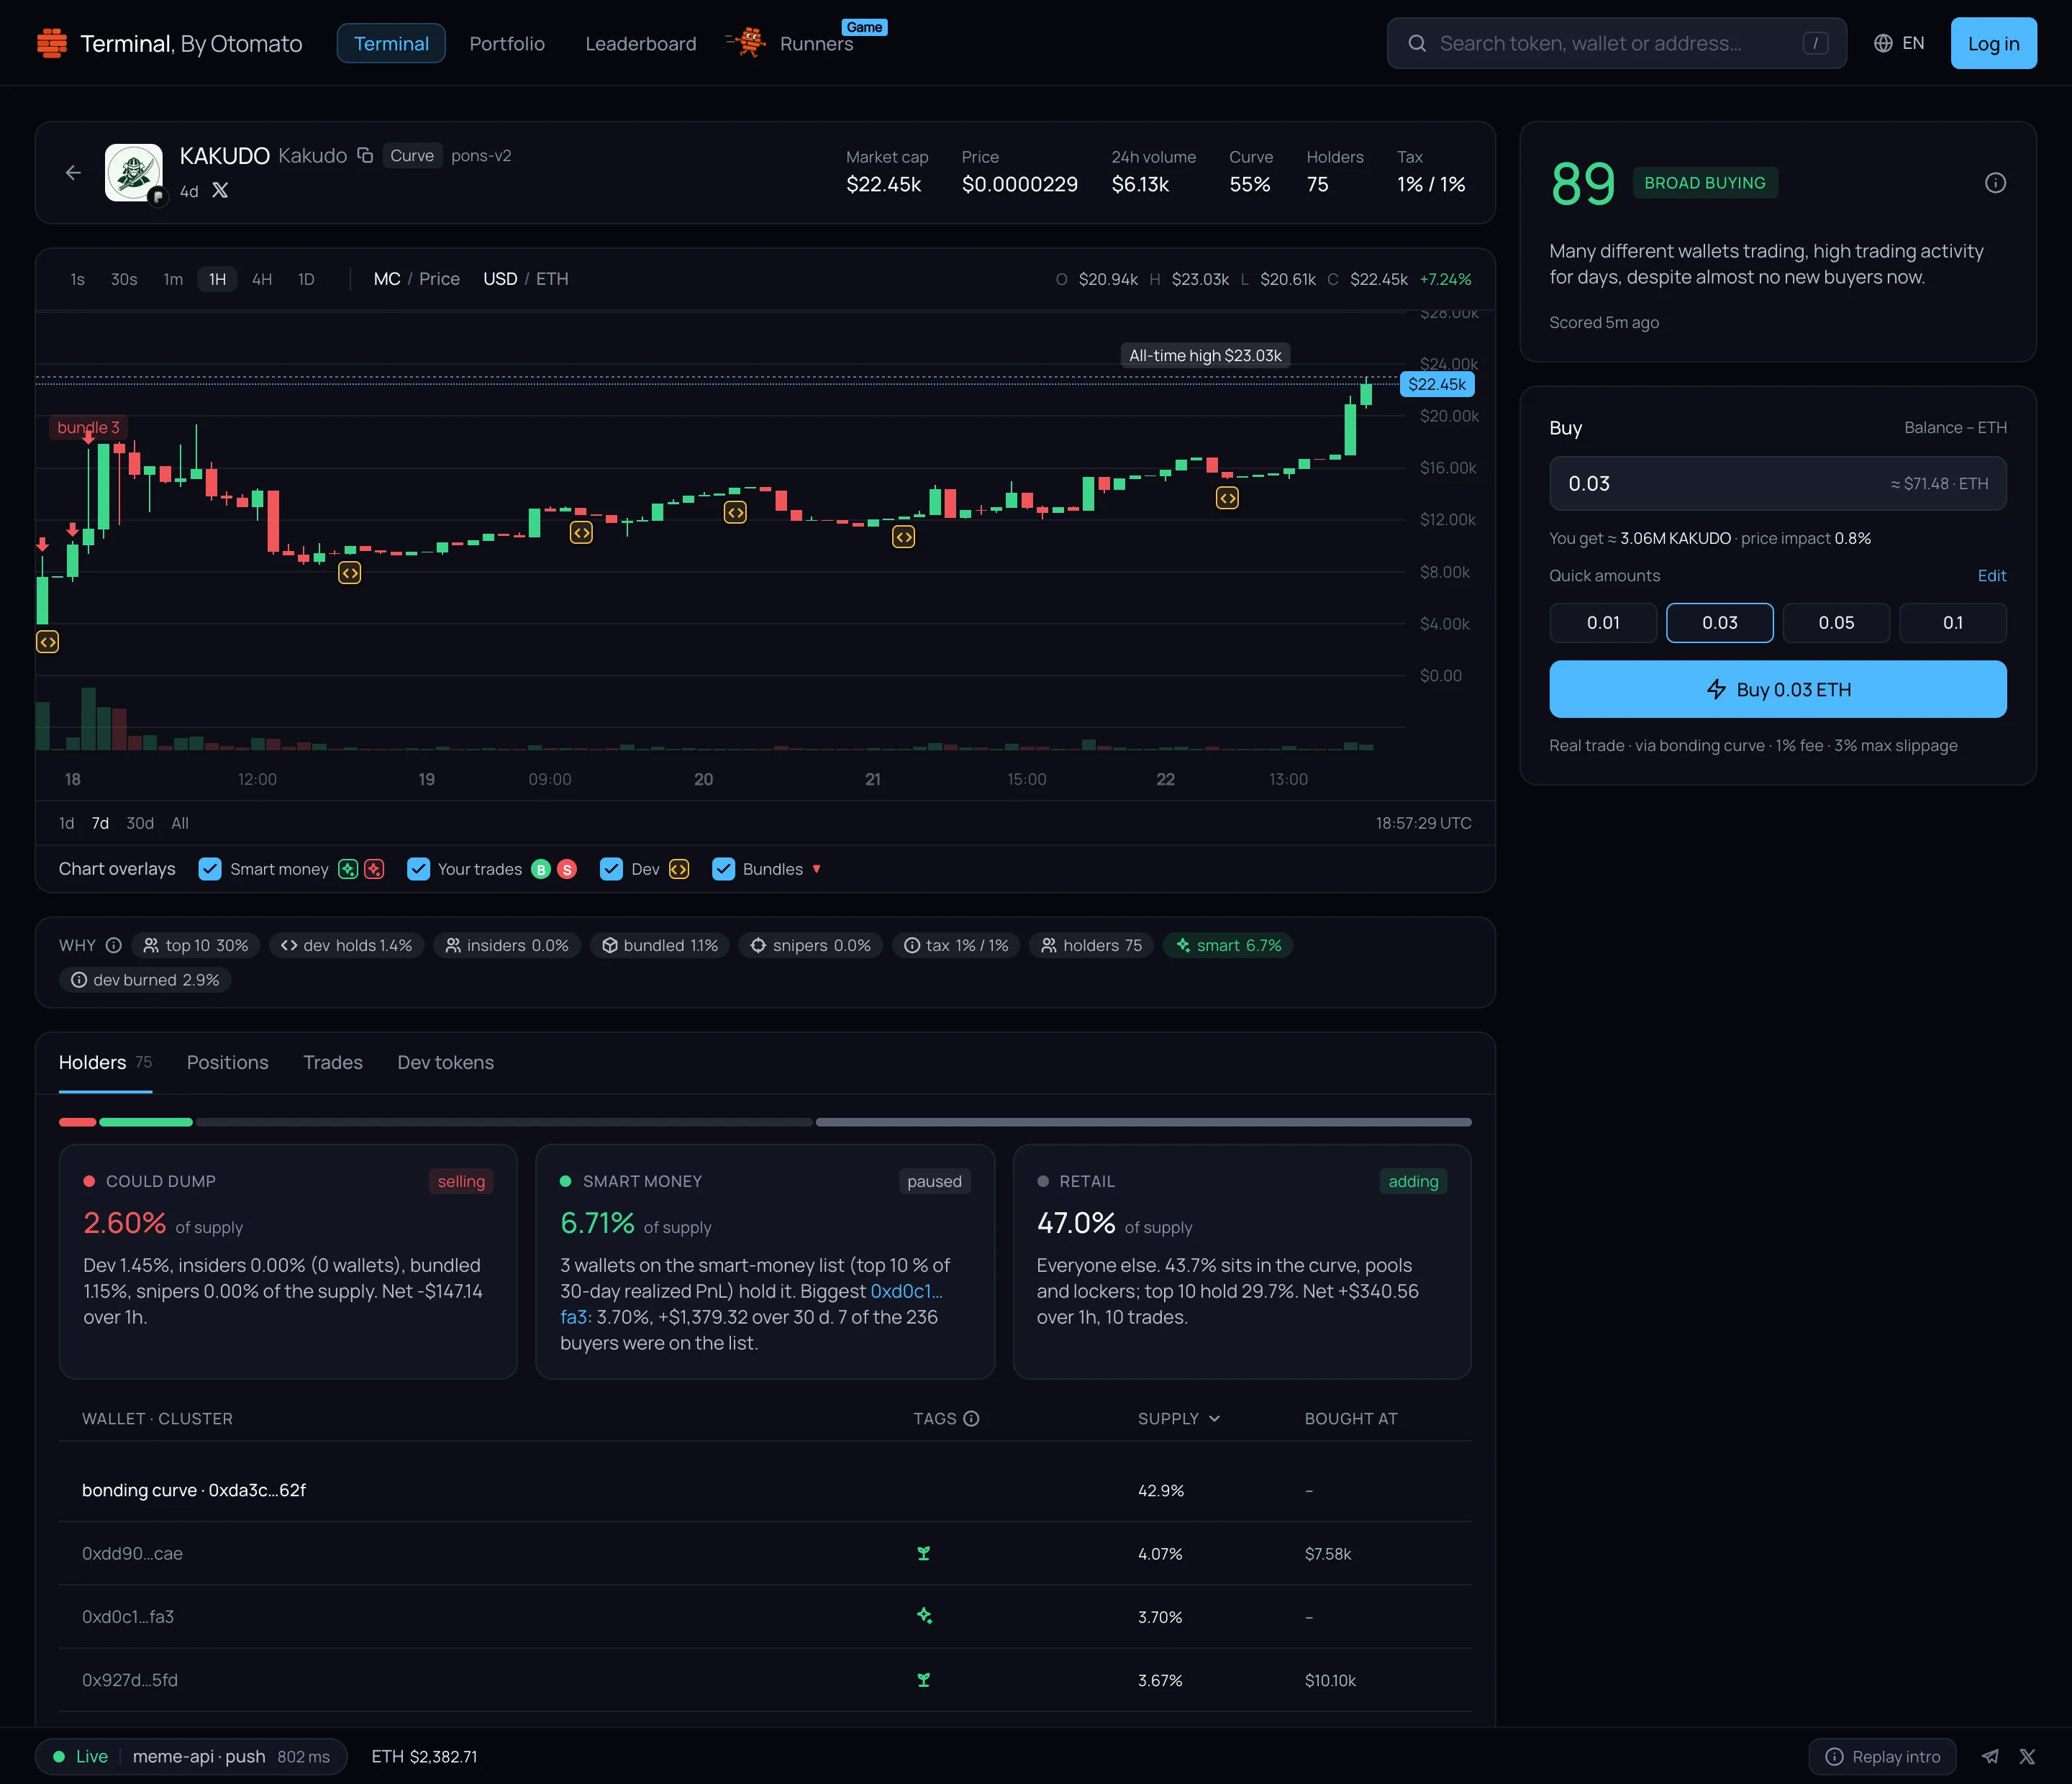Open the Leaderboard nav tab
Viewport: 2072px width, 1784px height.
click(x=641, y=43)
